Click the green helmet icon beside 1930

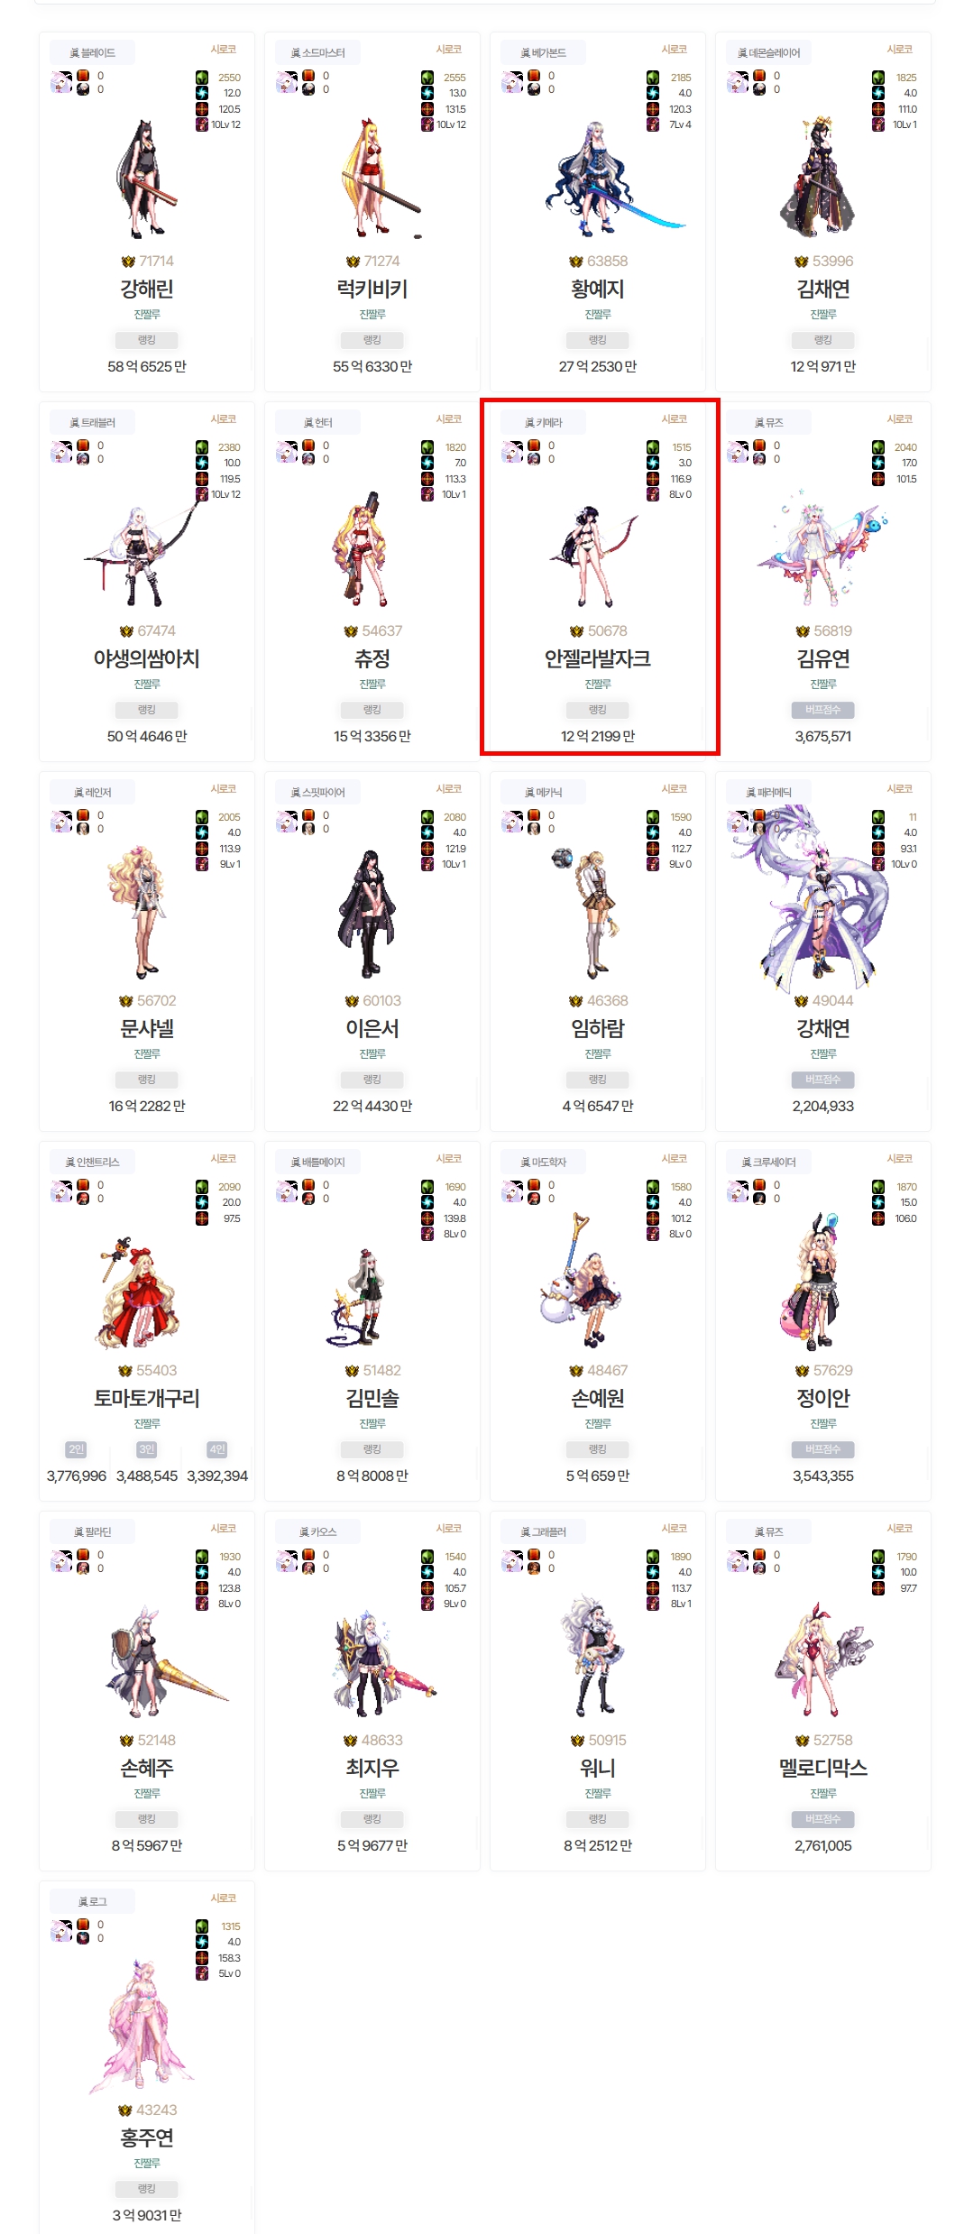pyautogui.click(x=202, y=1557)
